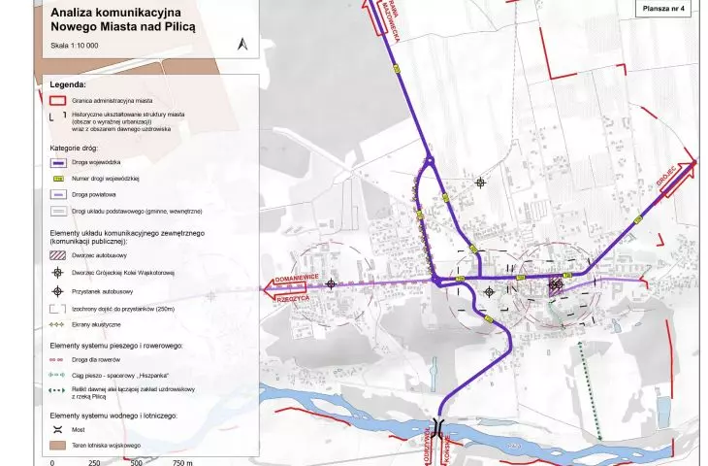
Task: Click the hatched bus station marker in town center
Action: click(x=556, y=284)
